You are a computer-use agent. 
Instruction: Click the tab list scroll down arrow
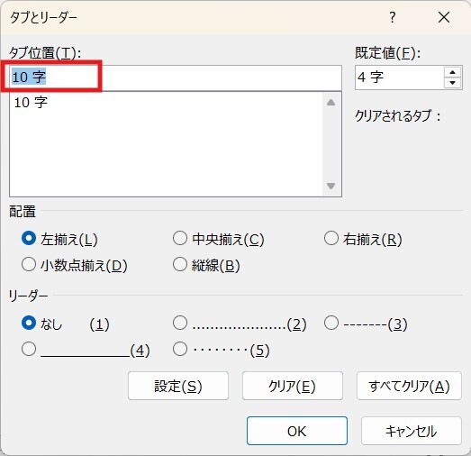[x=331, y=186]
